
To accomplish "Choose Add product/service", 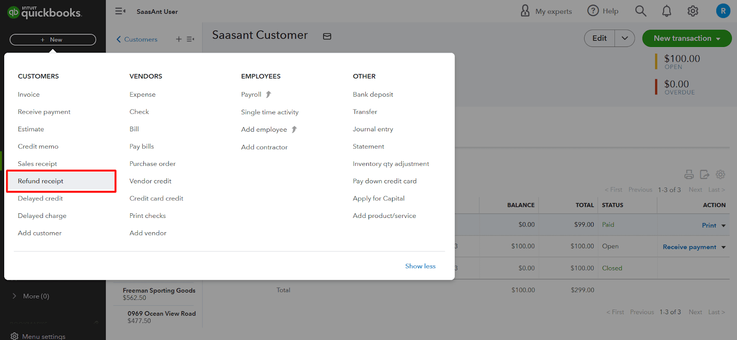I will point(384,216).
